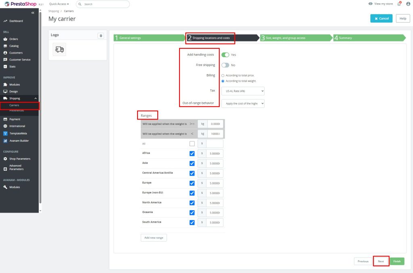The image size is (413, 273).
Task: Open the notifications bell icon
Action: [x=398, y=4]
